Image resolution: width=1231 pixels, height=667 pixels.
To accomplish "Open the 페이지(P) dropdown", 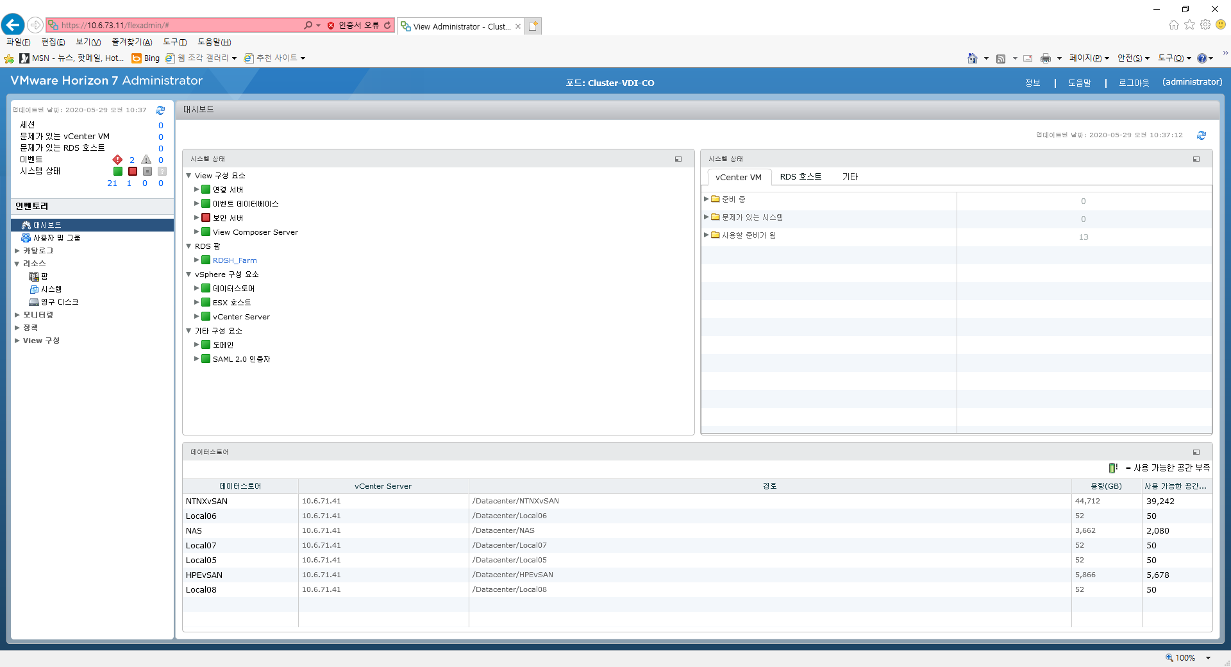I will (1089, 58).
